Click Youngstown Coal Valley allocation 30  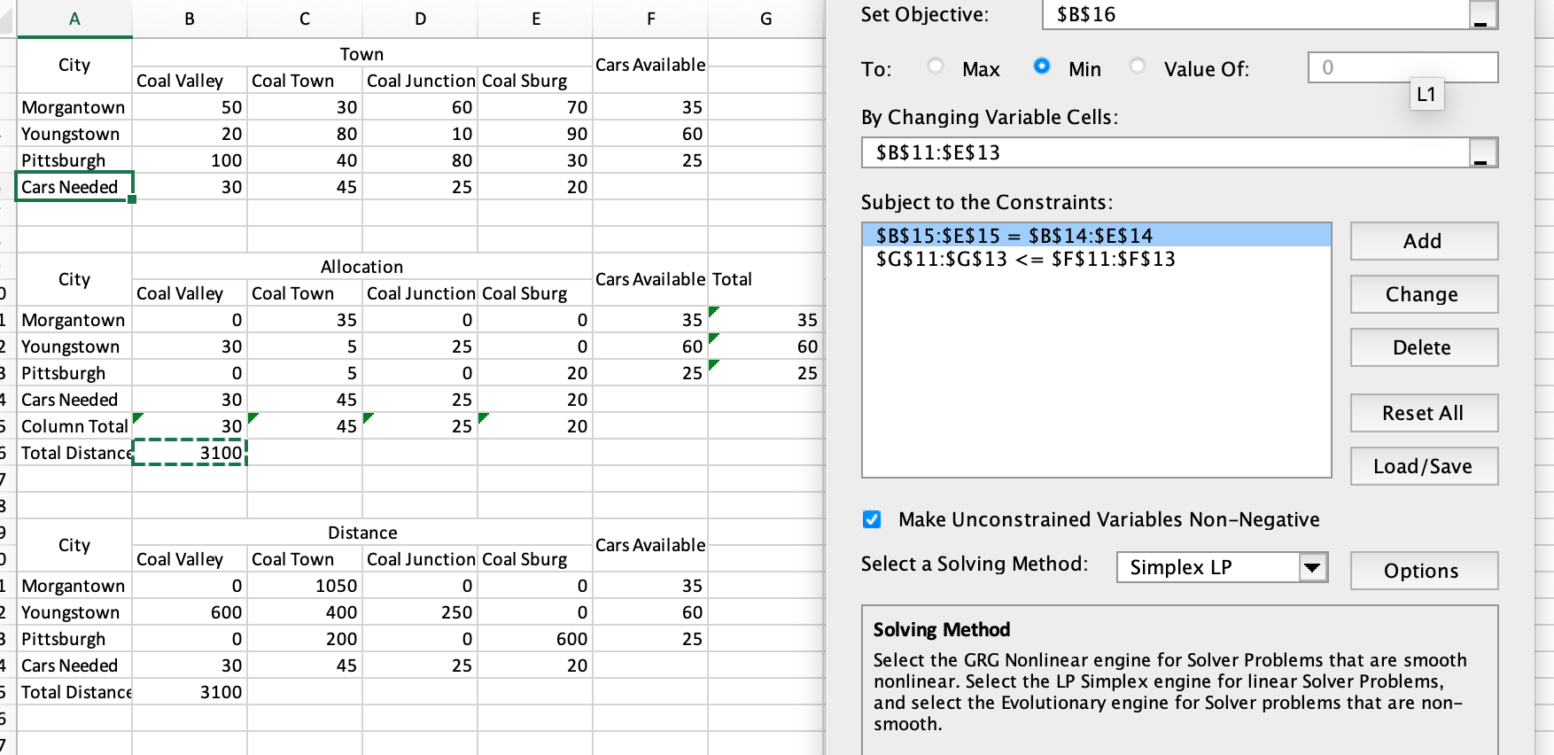[x=190, y=346]
